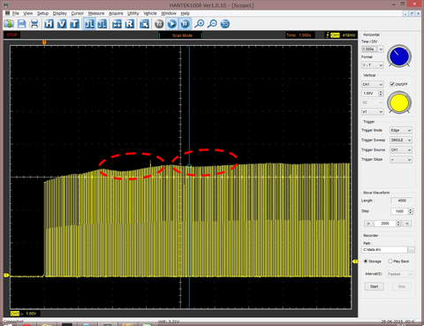Click the R reference waveform icon

tap(130, 24)
